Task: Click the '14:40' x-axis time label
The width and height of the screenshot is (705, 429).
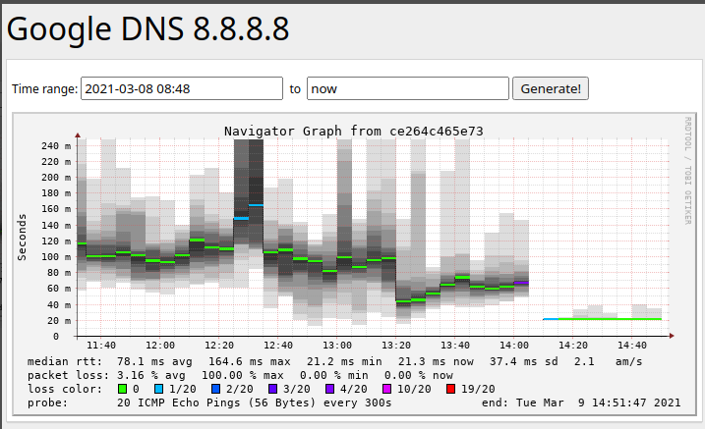Action: coord(632,346)
